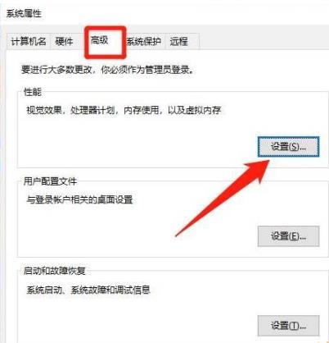Click the 视觉效果 处理器计划 description text

(x=124, y=110)
